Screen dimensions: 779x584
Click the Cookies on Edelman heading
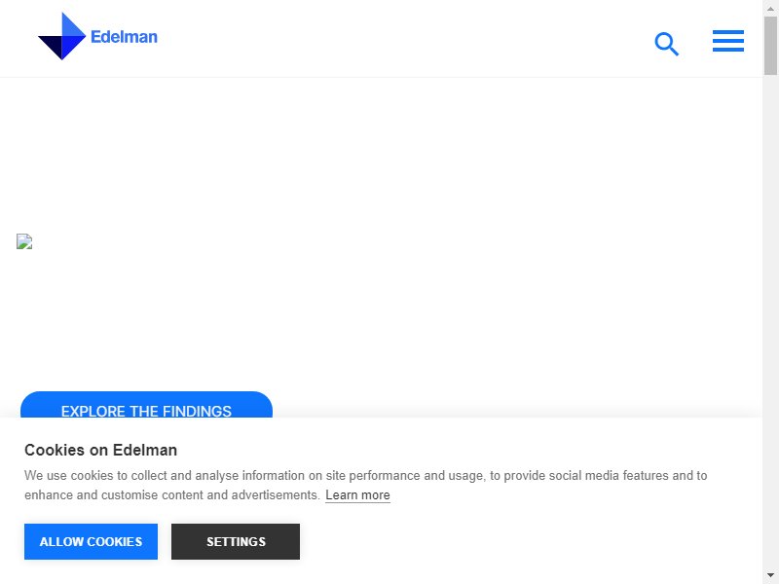point(101,450)
